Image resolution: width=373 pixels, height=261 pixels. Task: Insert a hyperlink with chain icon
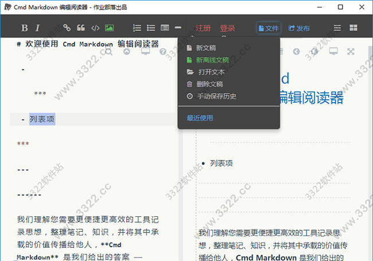coord(67,28)
